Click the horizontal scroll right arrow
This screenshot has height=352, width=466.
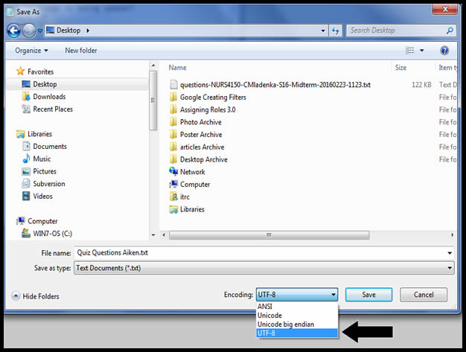453,235
